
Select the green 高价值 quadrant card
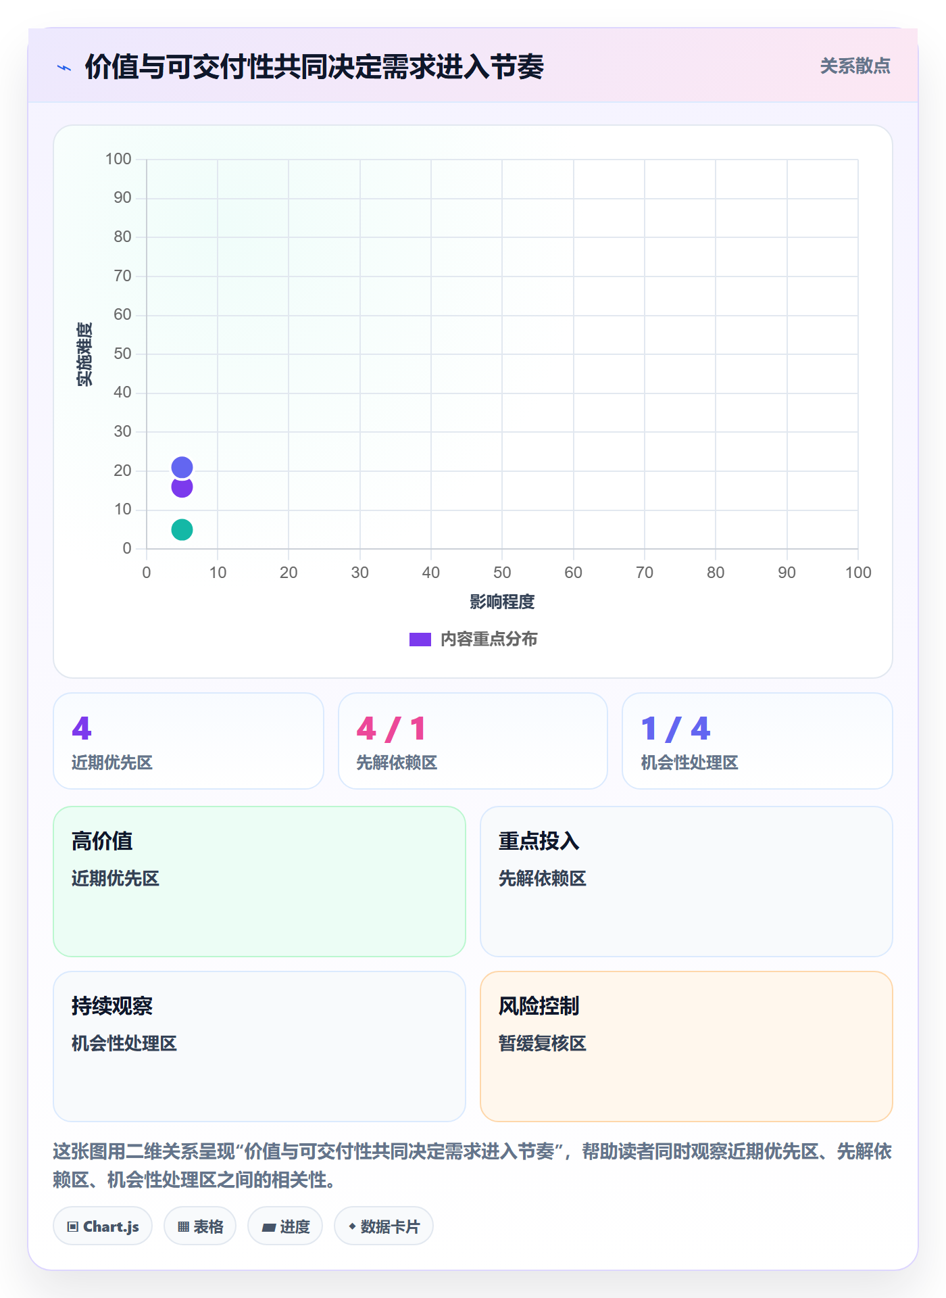tap(259, 882)
